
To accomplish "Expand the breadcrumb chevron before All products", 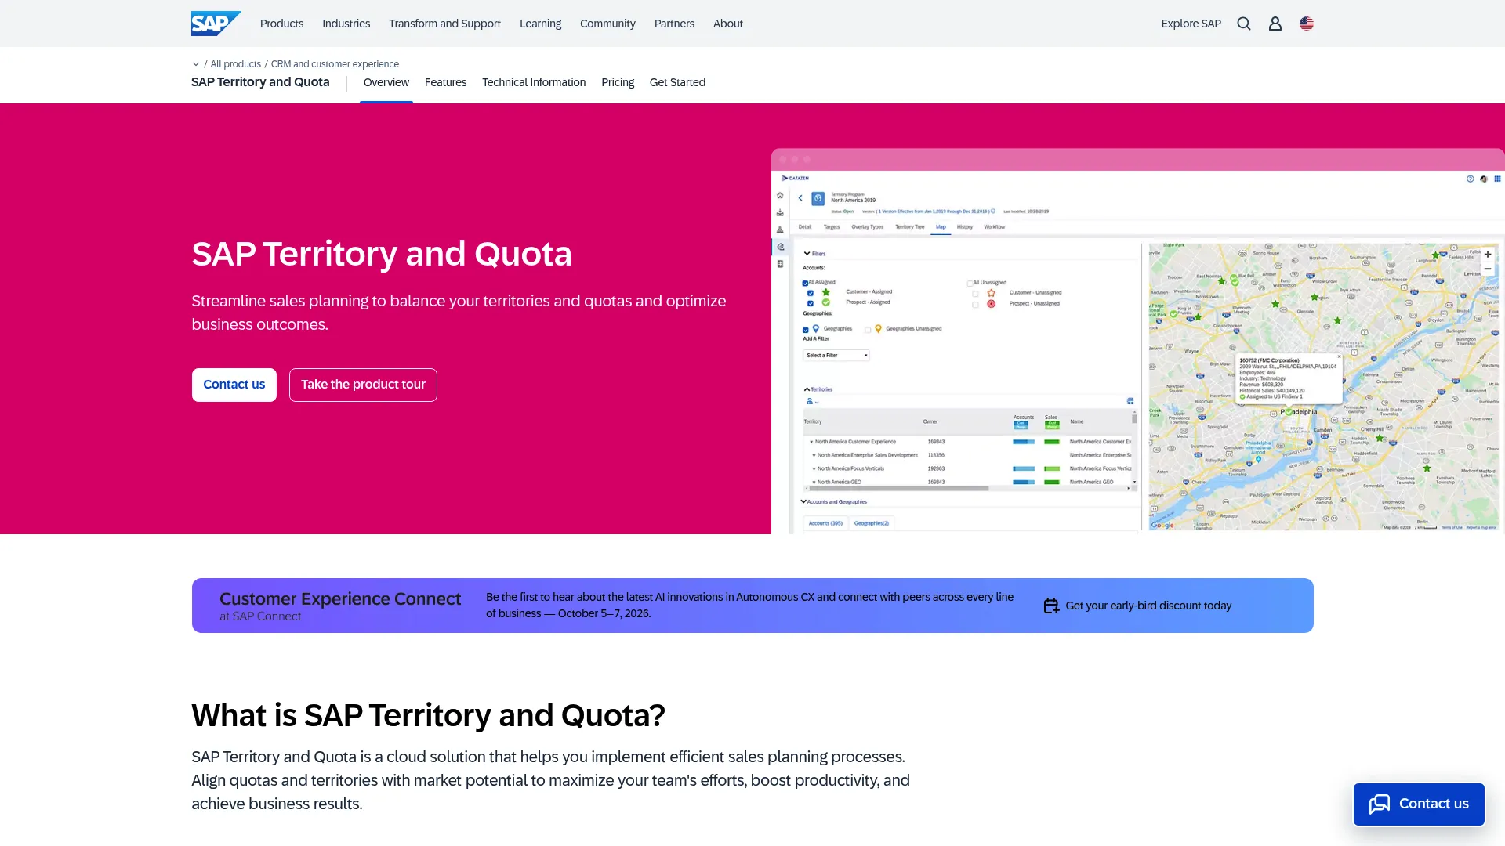I will [x=196, y=64].
